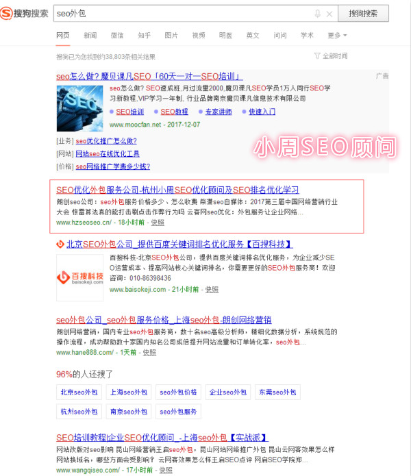Select related search seo外包价格

click(x=178, y=392)
